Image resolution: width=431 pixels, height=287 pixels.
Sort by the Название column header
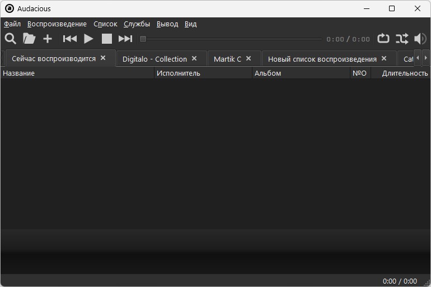click(x=77, y=73)
